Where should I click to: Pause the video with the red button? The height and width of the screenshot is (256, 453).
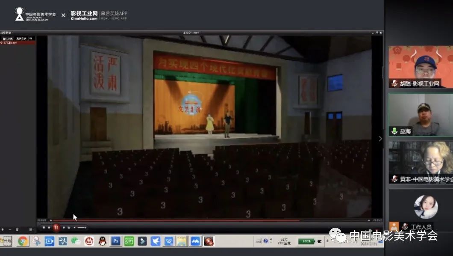(56, 228)
